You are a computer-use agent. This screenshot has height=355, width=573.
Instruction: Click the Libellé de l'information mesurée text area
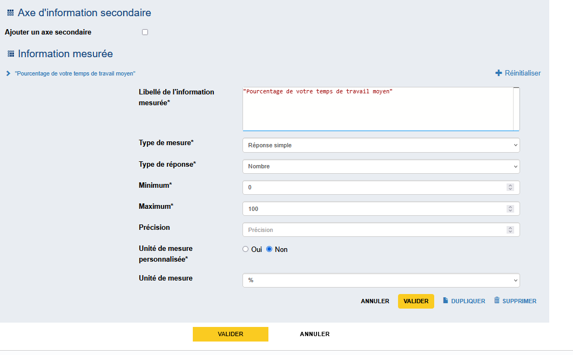tap(377, 109)
